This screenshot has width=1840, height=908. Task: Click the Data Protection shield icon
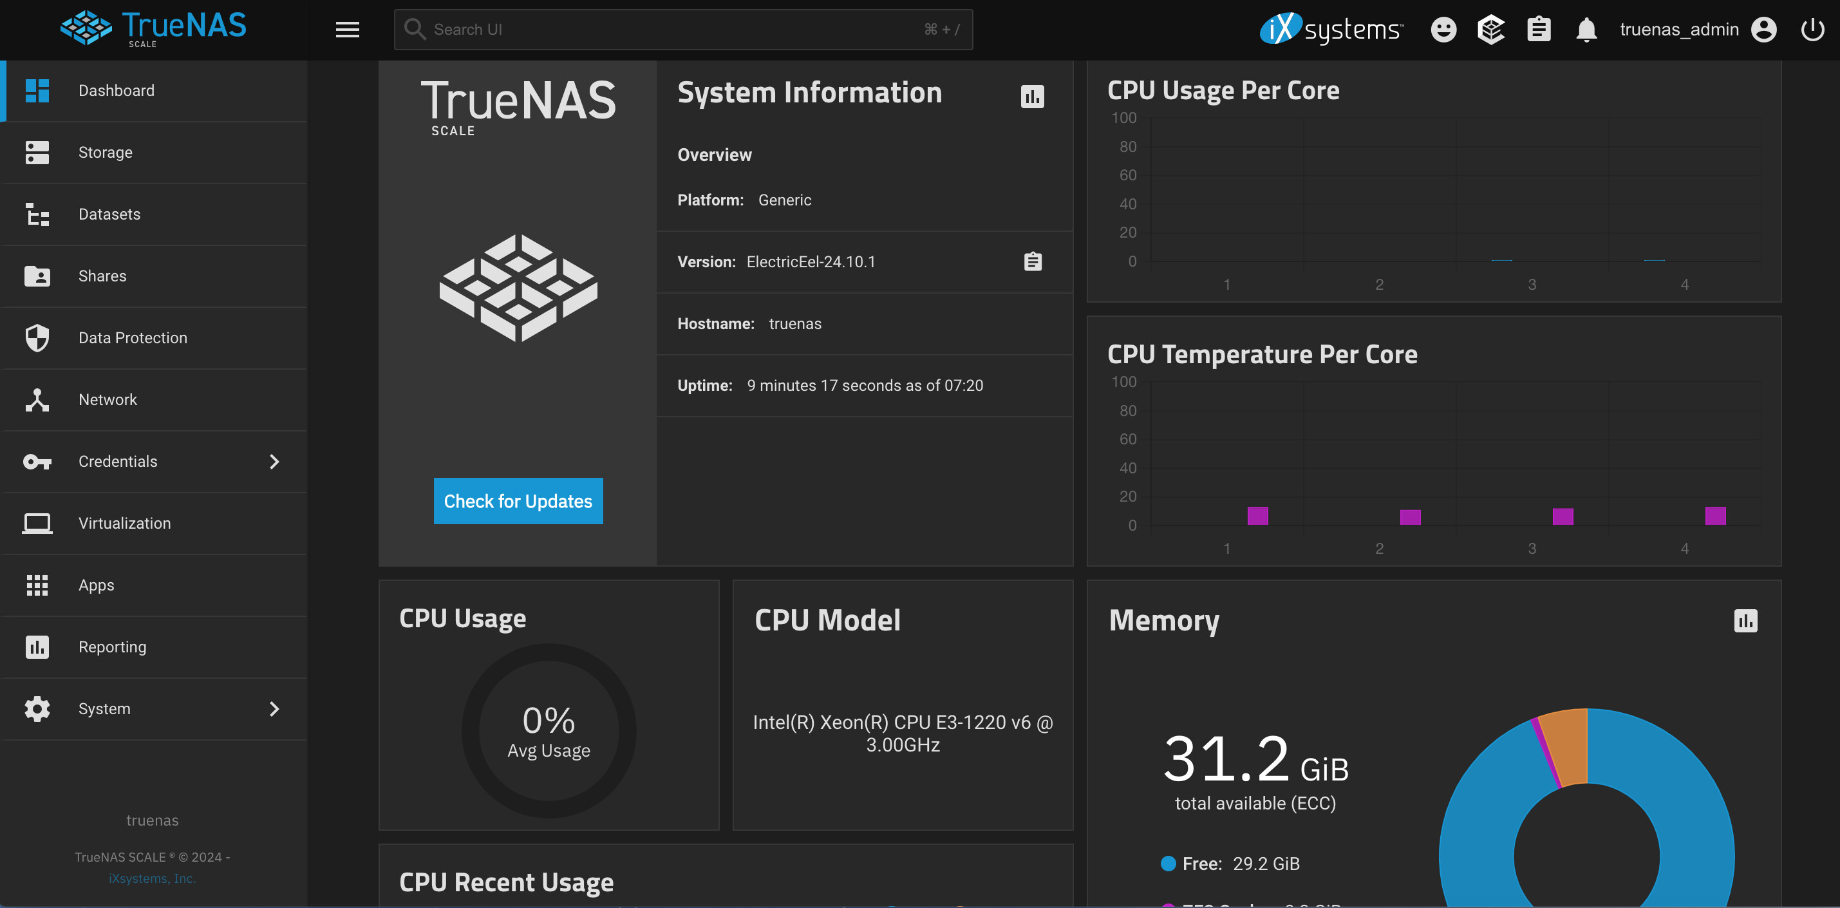pos(37,338)
